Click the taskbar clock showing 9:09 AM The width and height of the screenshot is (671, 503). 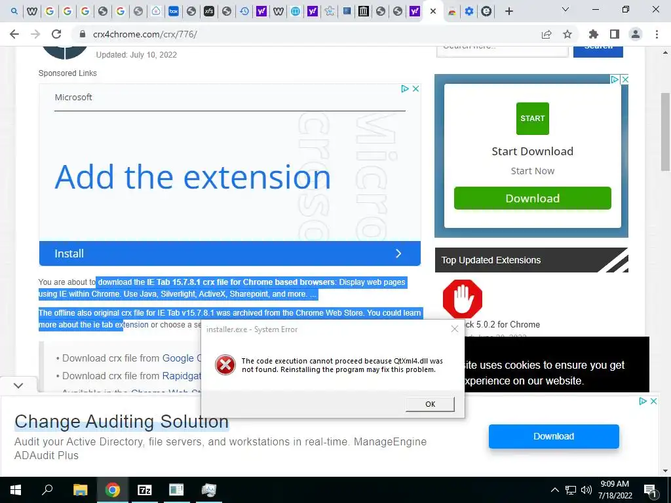tap(615, 490)
